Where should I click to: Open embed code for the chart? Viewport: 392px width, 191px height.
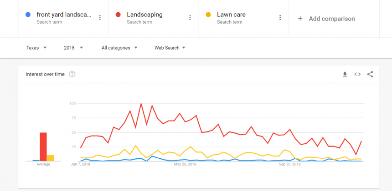(357, 75)
